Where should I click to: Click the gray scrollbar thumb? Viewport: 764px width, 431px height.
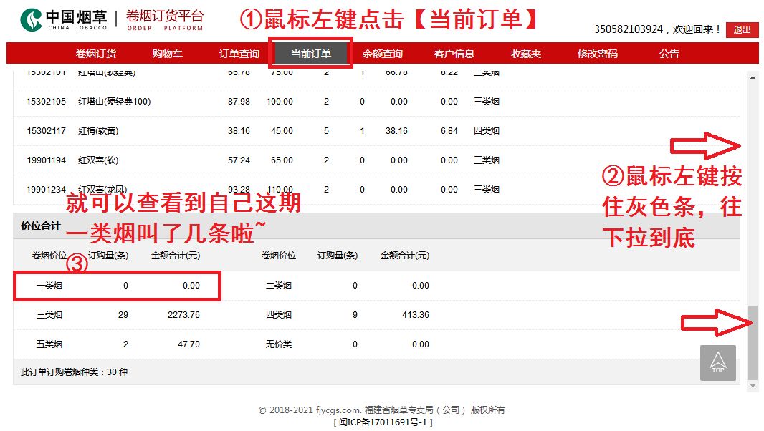point(753,342)
